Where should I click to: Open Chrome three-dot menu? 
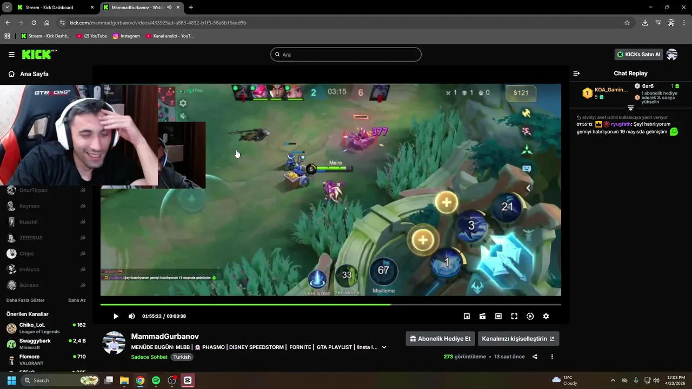[x=684, y=23]
